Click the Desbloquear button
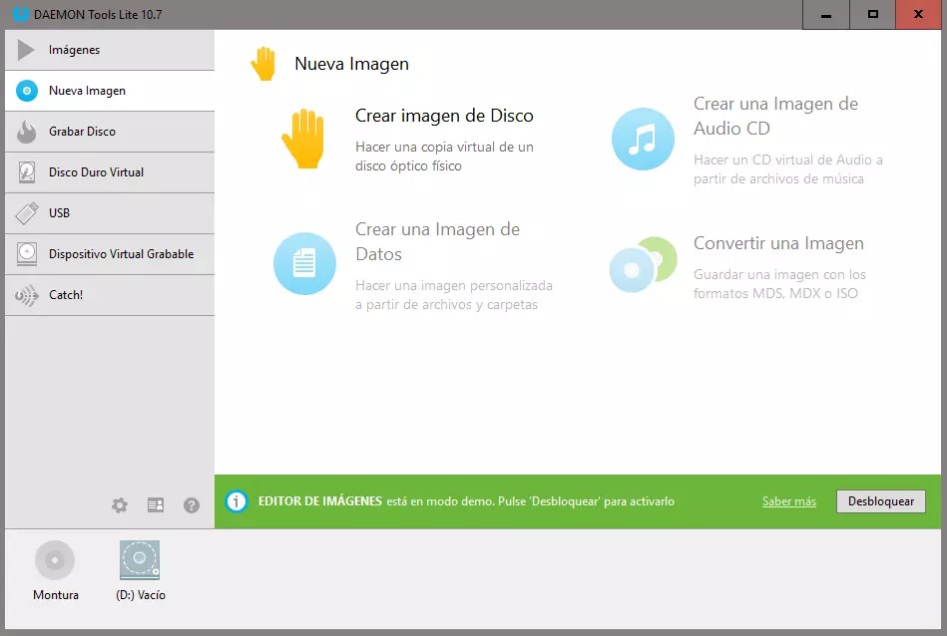 coord(880,501)
